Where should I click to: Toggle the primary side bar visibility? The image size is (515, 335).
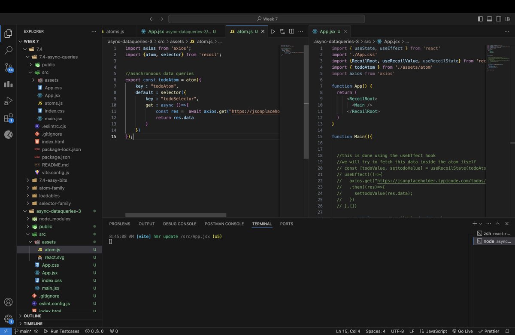click(479, 18)
